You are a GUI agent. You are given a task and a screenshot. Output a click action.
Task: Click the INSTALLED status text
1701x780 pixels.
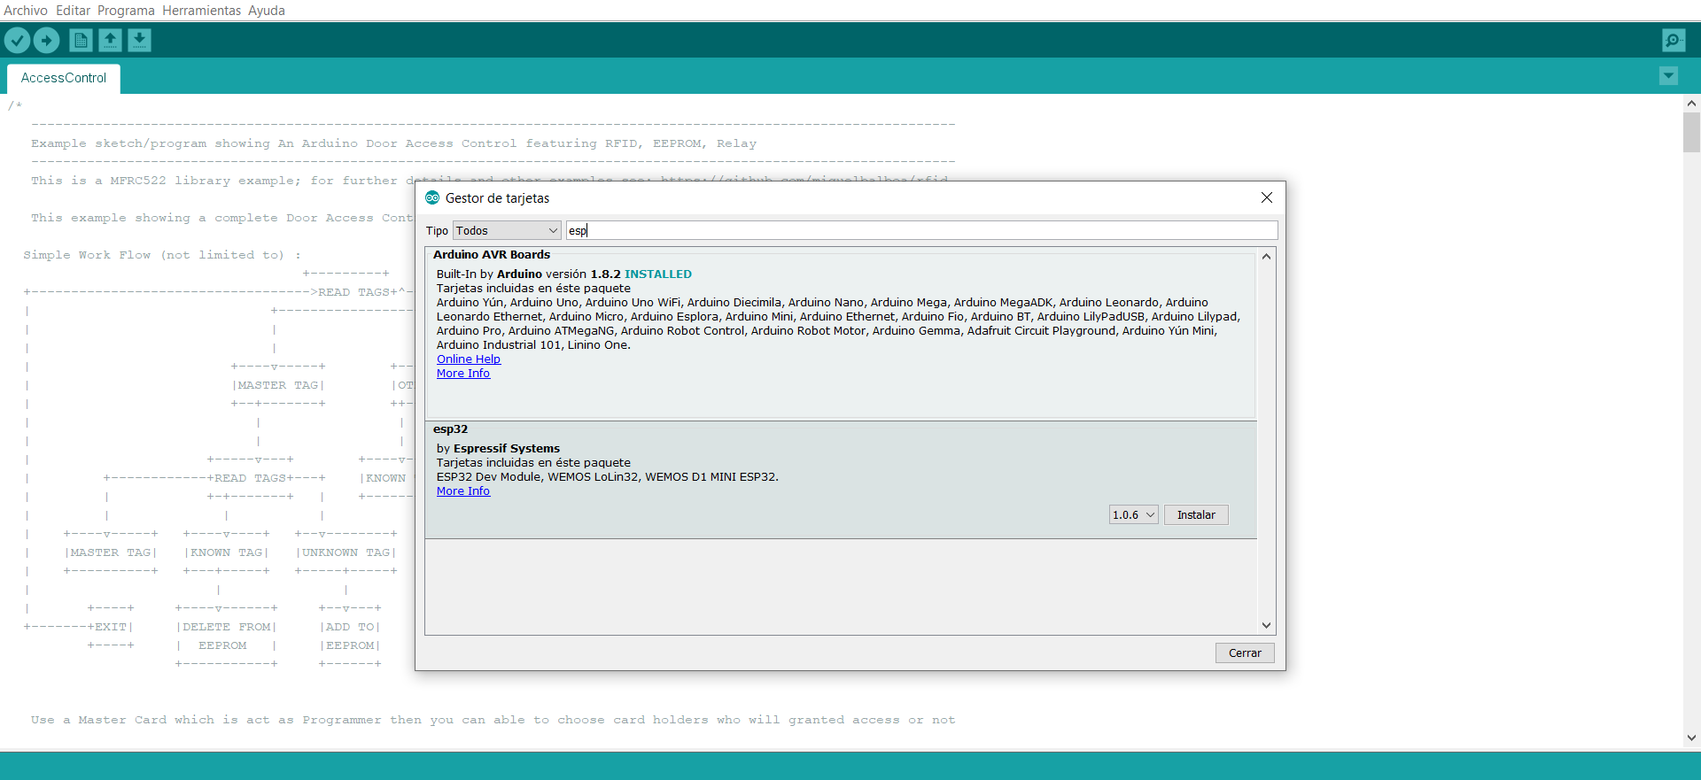(x=658, y=274)
